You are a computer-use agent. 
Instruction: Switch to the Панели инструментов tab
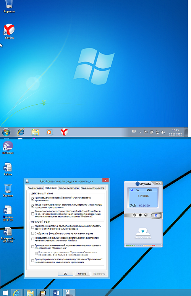point(93,188)
